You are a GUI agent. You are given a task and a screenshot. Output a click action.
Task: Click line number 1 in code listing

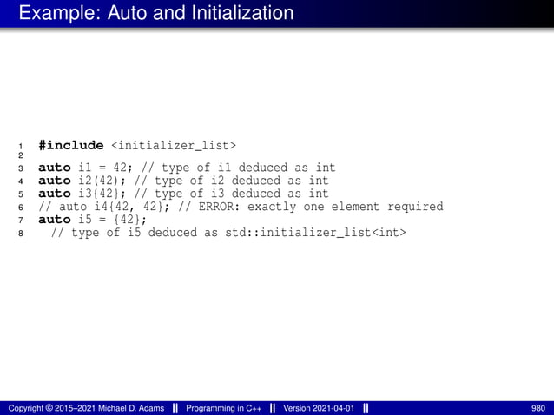(x=21, y=146)
